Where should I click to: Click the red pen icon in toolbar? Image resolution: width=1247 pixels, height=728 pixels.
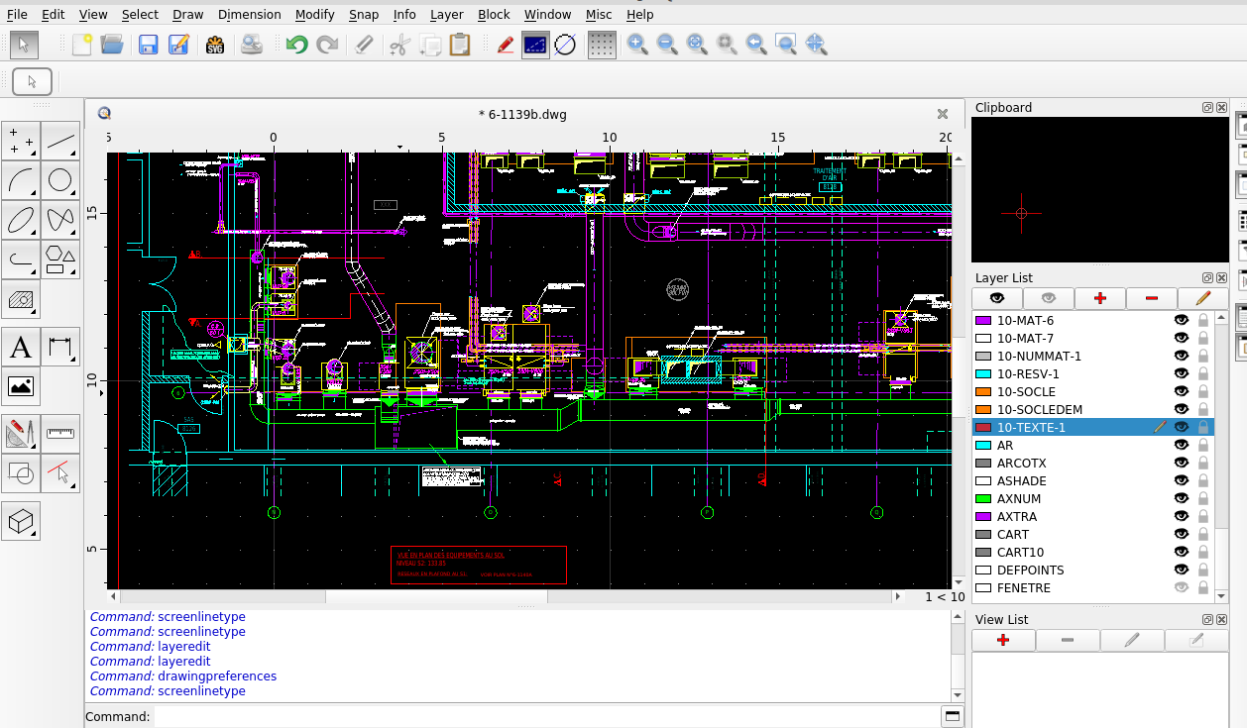tap(505, 45)
